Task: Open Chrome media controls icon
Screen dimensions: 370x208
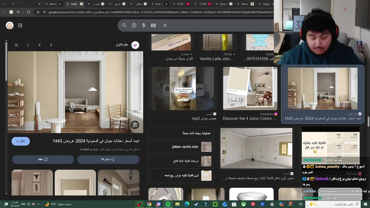Action: point(18,12)
